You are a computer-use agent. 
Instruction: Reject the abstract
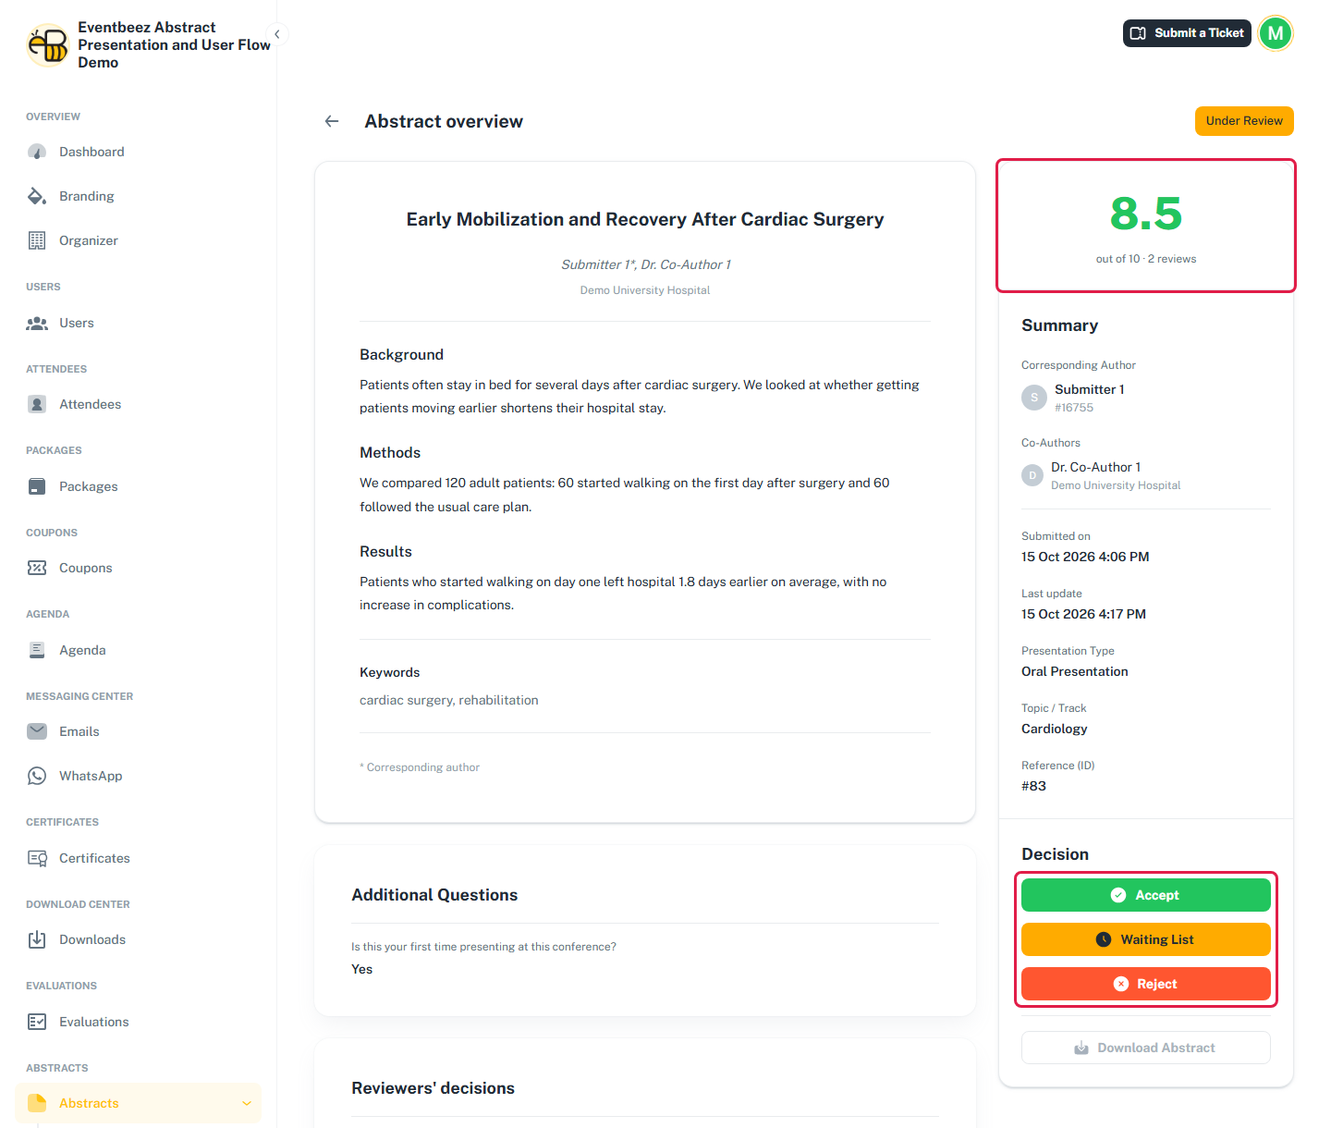(1146, 984)
